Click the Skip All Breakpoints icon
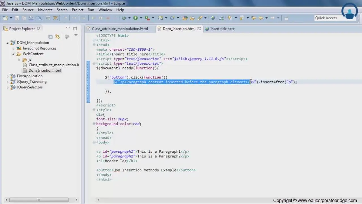This screenshot has height=204, width=362. tap(40, 18)
